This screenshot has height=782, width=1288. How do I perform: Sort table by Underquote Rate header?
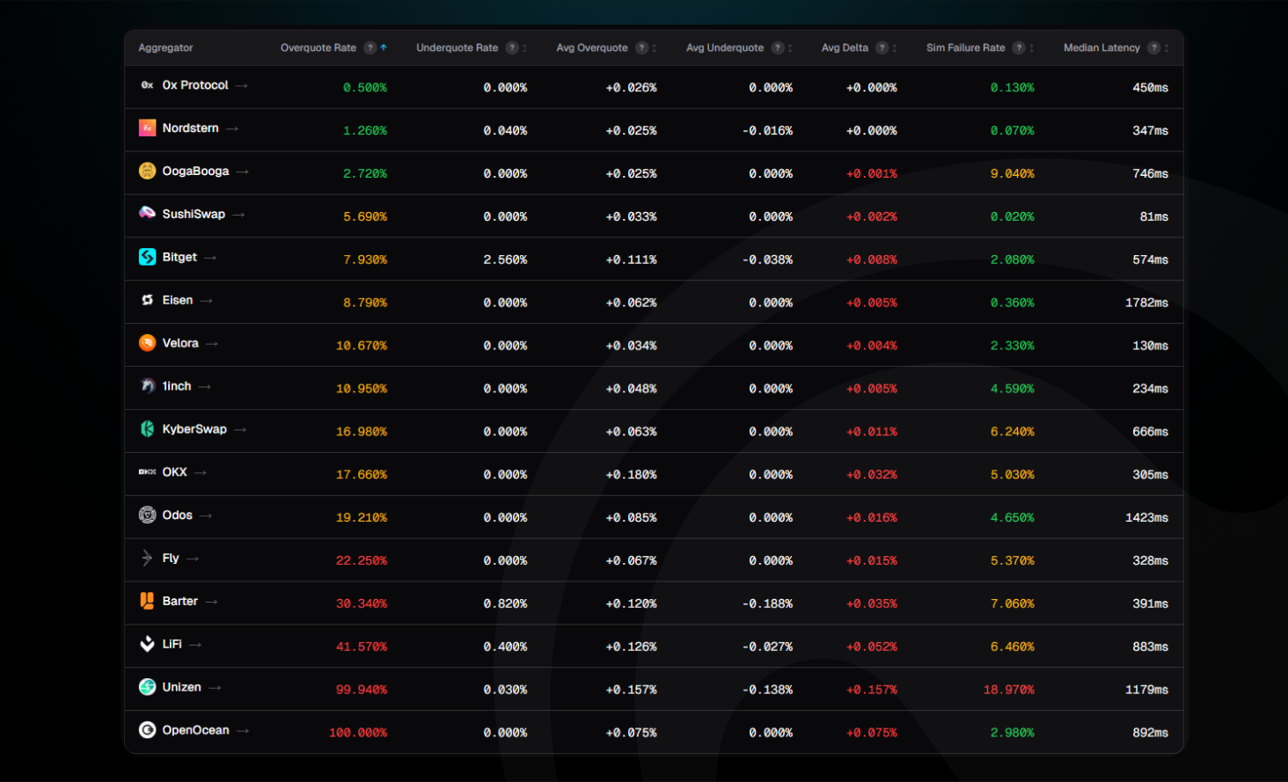[x=457, y=48]
